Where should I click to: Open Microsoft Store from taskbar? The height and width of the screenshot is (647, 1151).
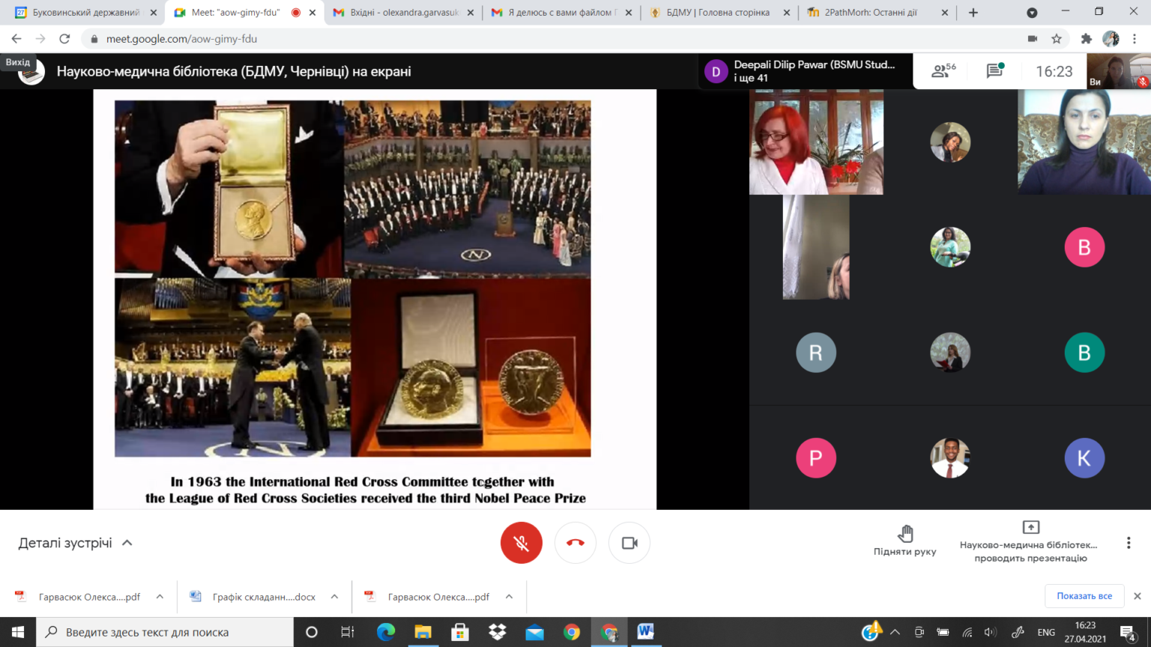460,632
